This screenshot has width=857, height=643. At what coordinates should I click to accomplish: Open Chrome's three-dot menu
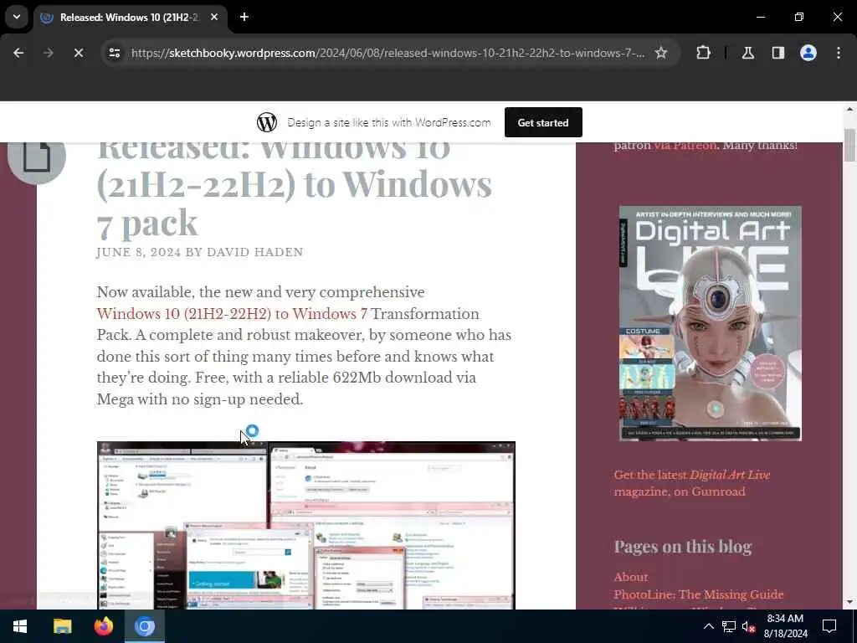[839, 53]
